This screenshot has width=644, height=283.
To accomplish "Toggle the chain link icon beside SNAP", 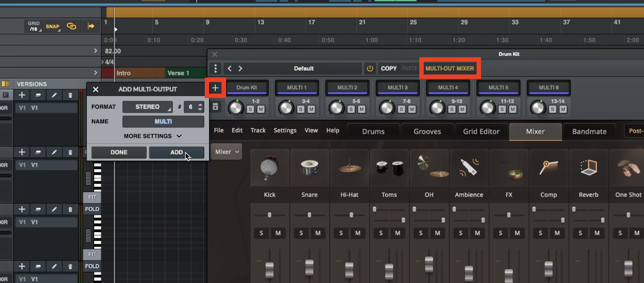I will pos(72,26).
